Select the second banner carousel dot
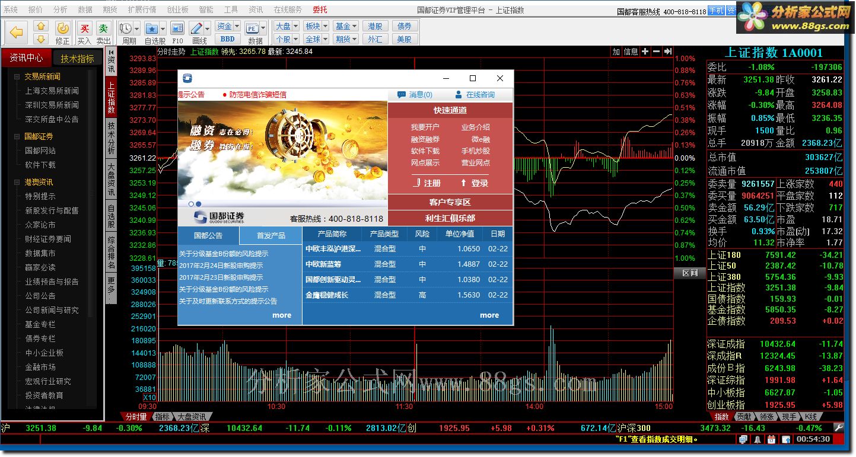The width and height of the screenshot is (856, 457). [x=199, y=203]
